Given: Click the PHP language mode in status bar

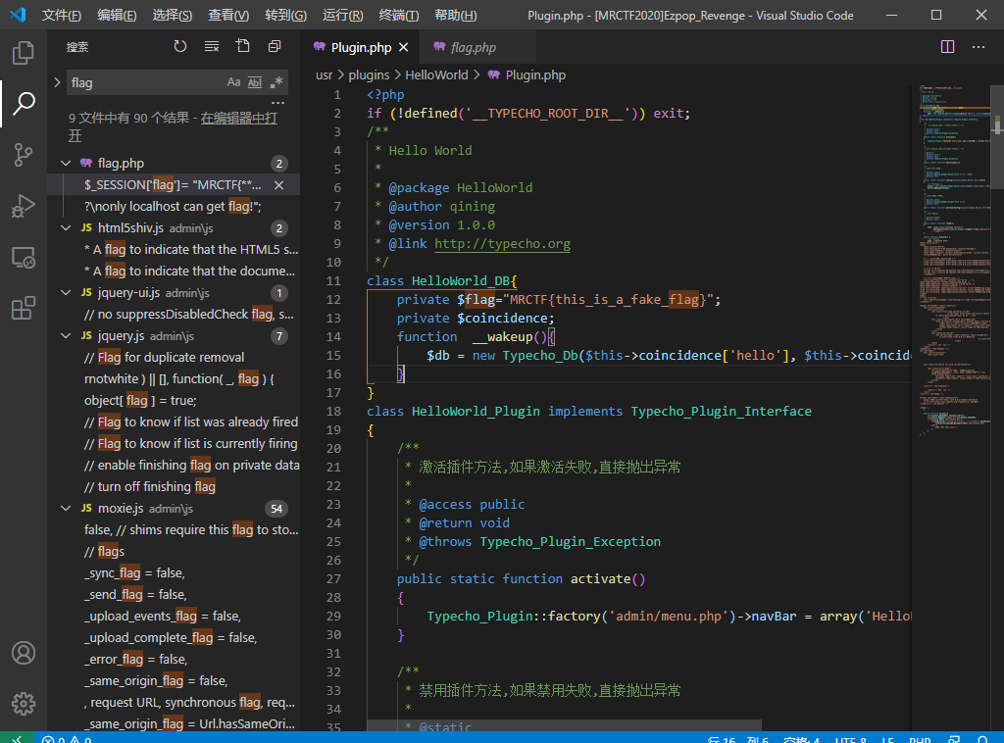Looking at the screenshot, I should 920,738.
